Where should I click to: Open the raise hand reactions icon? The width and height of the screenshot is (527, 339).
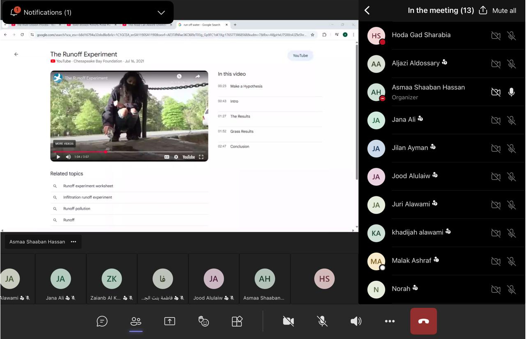(x=203, y=321)
